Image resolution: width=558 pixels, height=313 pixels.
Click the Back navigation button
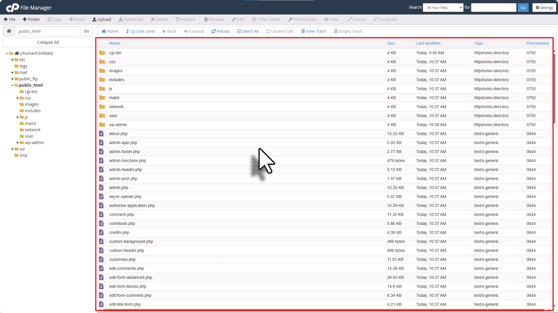tap(169, 31)
